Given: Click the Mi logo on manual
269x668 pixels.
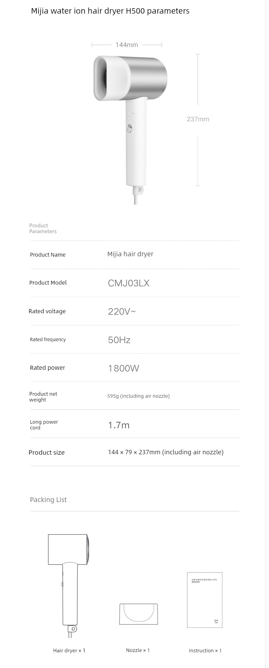Looking at the screenshot, I should tap(216, 622).
